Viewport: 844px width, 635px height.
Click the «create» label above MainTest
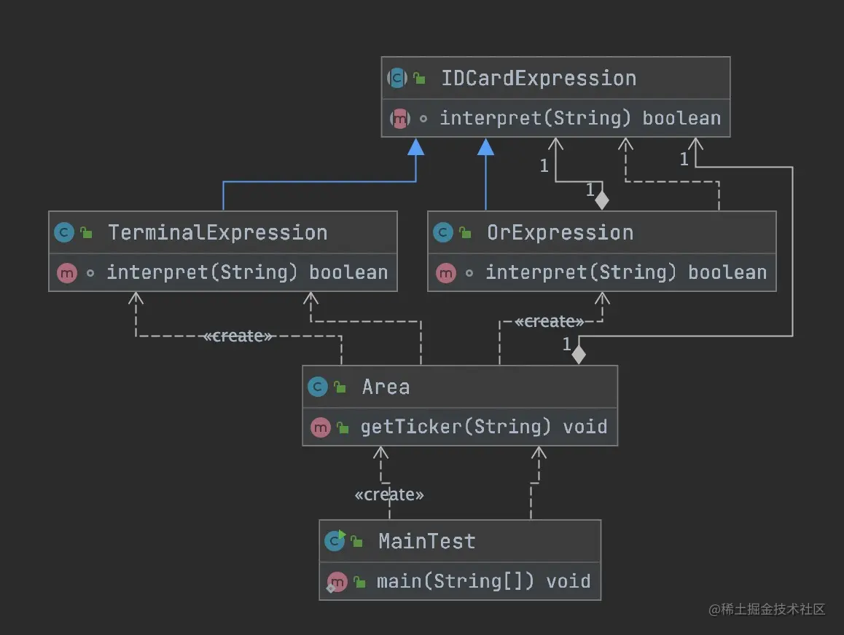pyautogui.click(x=389, y=495)
